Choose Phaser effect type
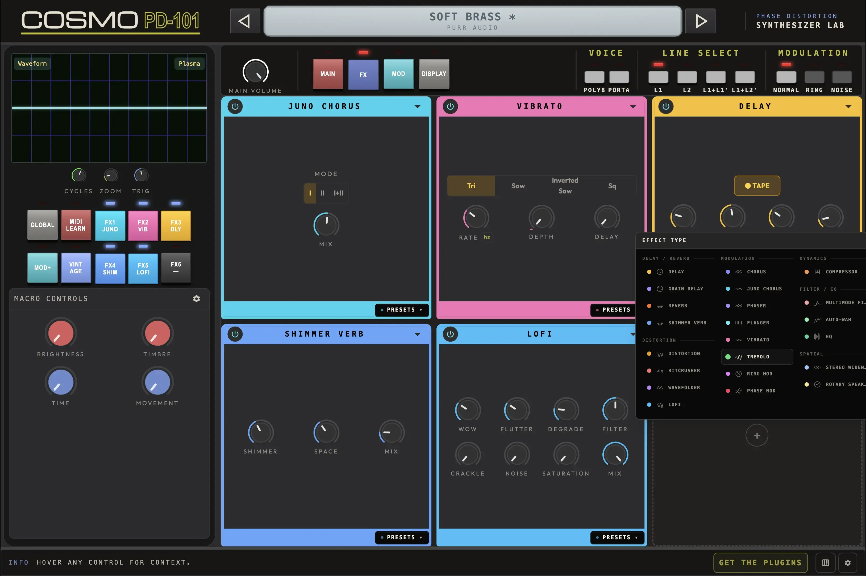The image size is (866, 576). pos(757,306)
